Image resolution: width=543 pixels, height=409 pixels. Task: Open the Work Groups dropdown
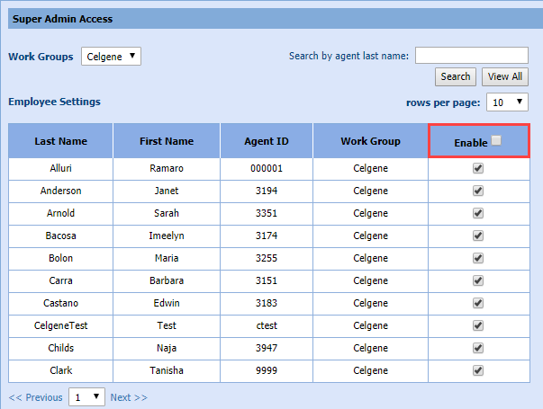[111, 57]
